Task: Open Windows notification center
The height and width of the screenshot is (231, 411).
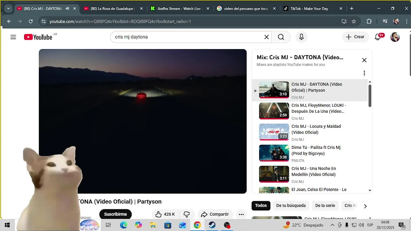Action: 401,225
